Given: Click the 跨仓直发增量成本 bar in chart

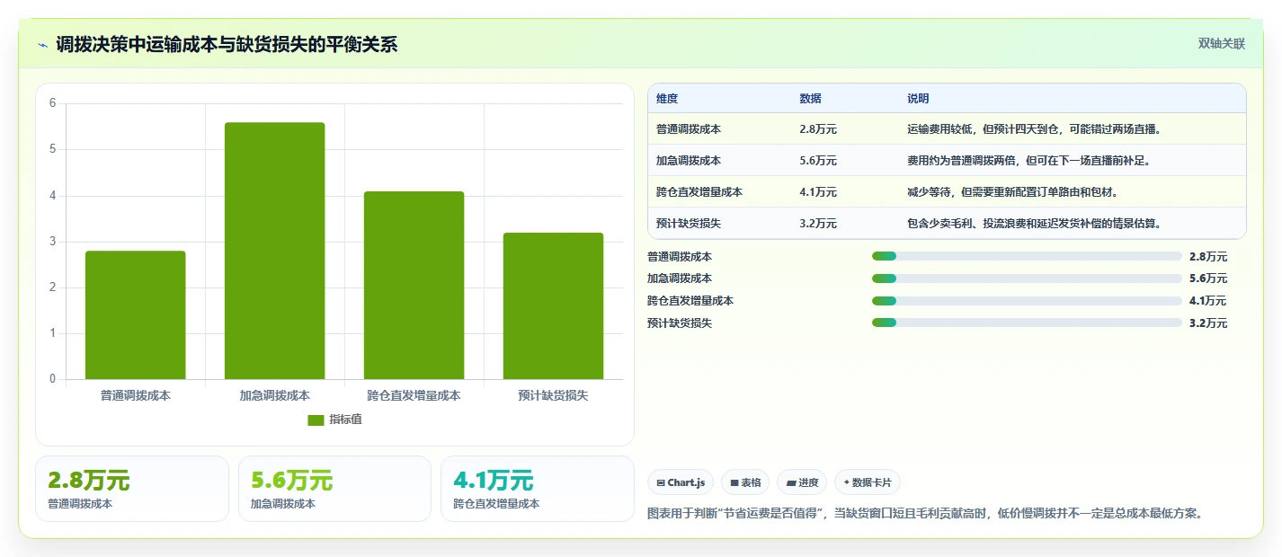Looking at the screenshot, I should click(414, 285).
